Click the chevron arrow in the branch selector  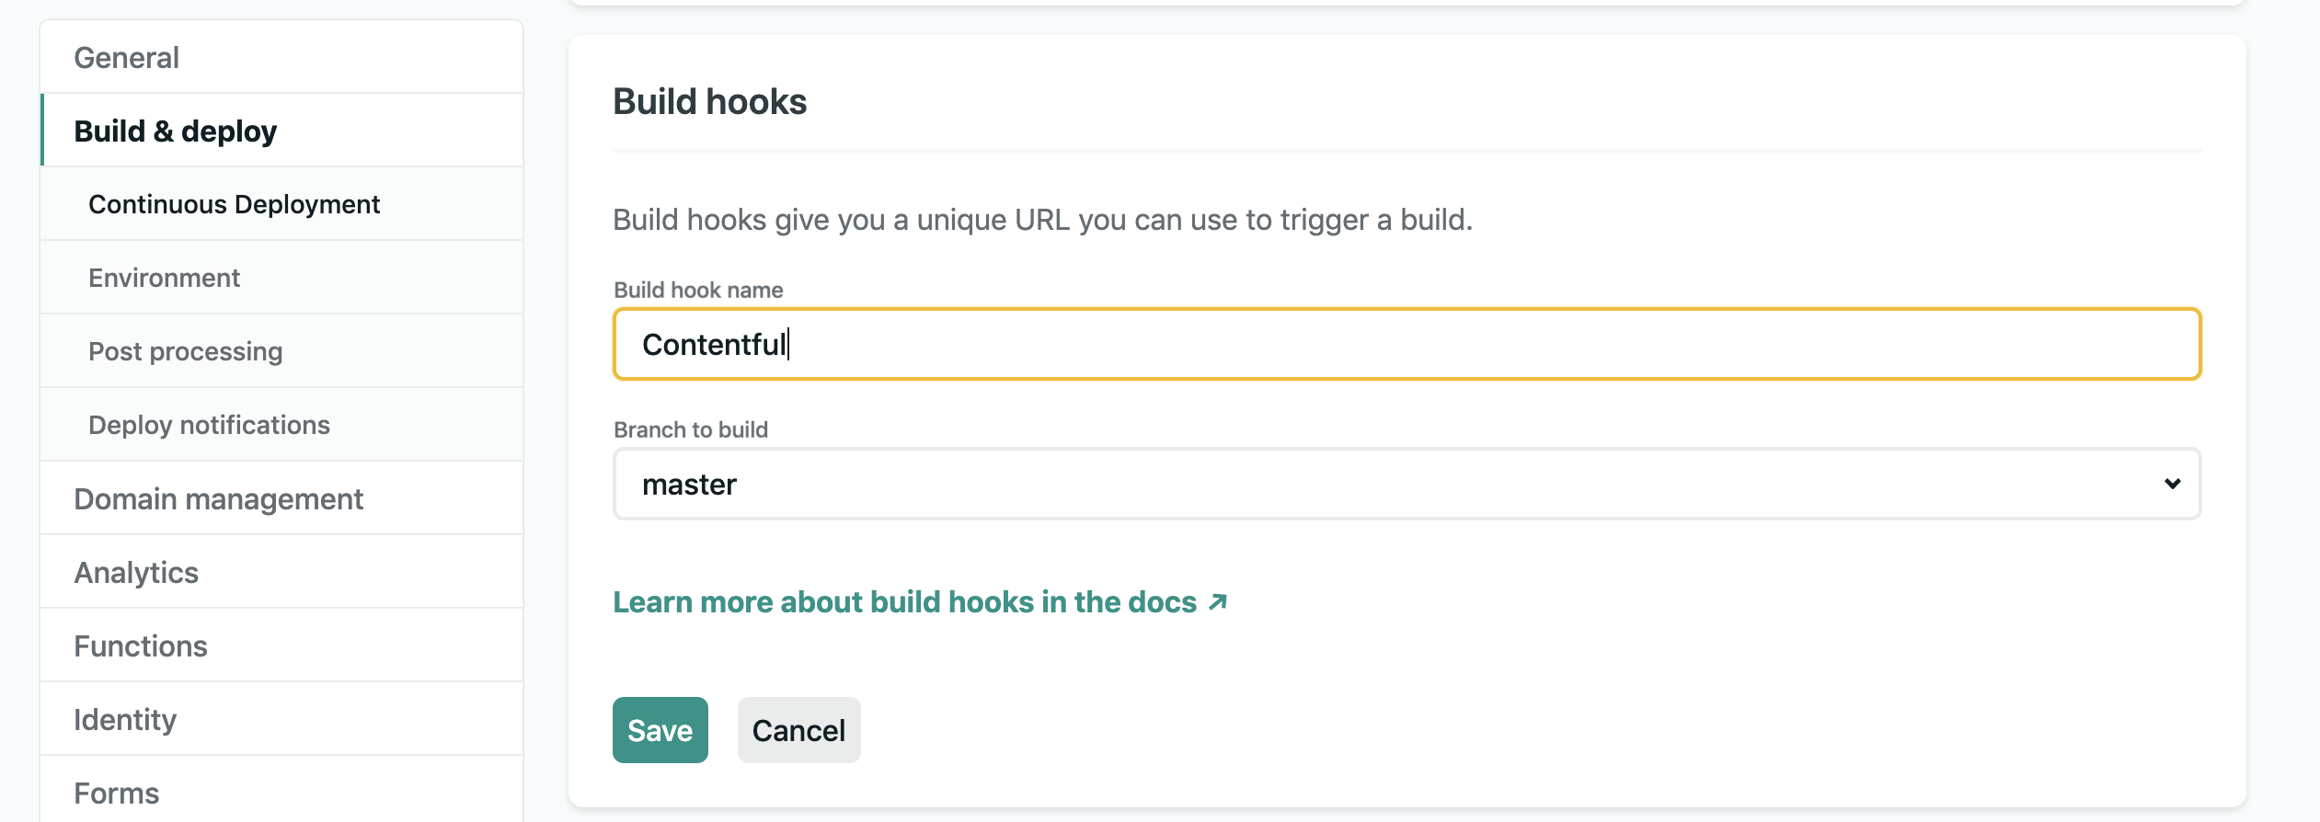click(2172, 484)
